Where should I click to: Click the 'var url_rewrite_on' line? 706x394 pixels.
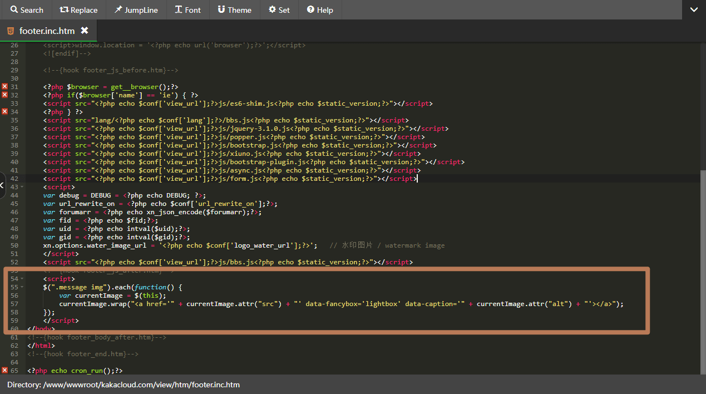coord(160,204)
